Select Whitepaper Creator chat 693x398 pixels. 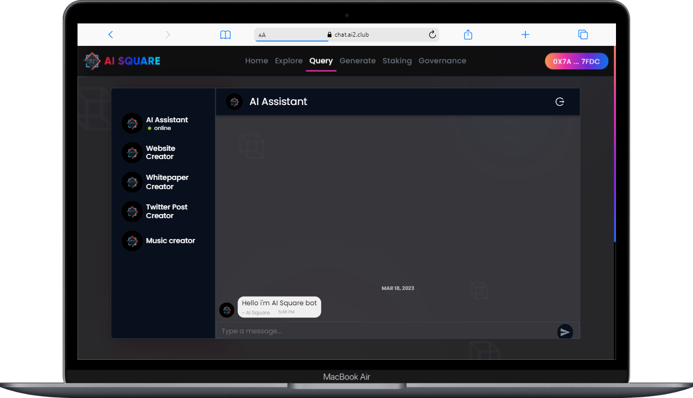click(x=167, y=182)
